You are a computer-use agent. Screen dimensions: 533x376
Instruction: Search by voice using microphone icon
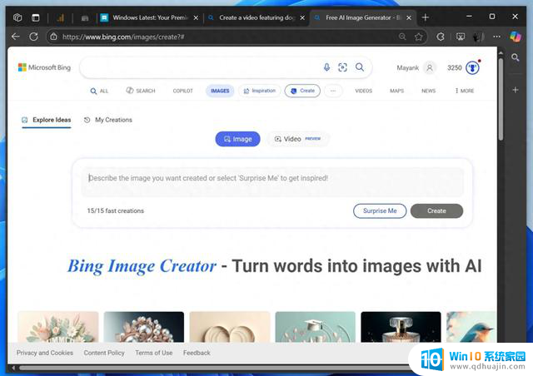[326, 67]
